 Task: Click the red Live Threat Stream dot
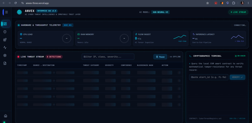18,57
